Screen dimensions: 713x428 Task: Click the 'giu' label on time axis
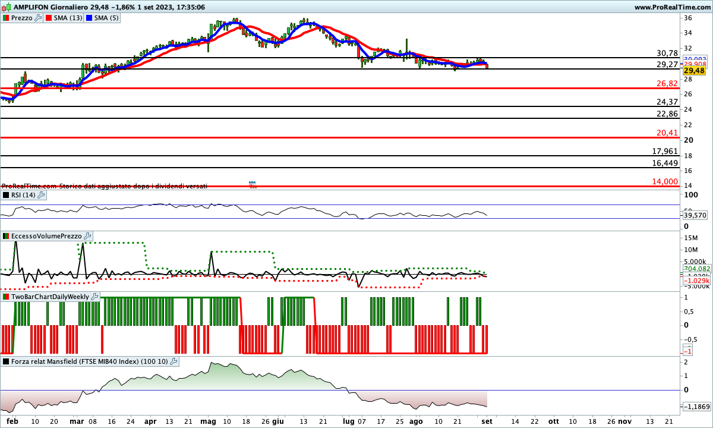point(279,420)
